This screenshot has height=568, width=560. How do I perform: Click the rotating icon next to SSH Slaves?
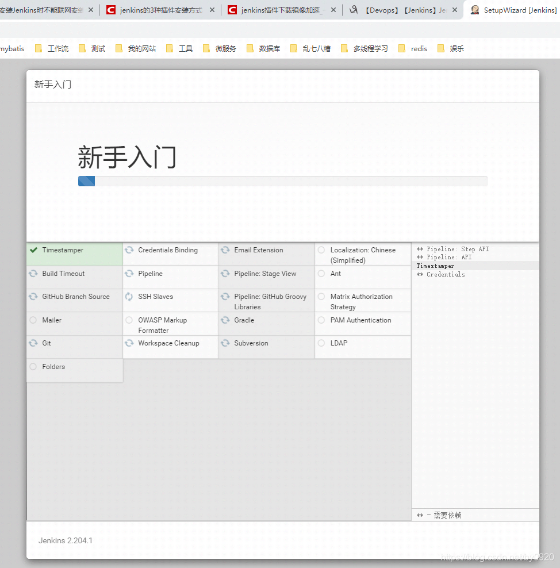click(x=129, y=297)
